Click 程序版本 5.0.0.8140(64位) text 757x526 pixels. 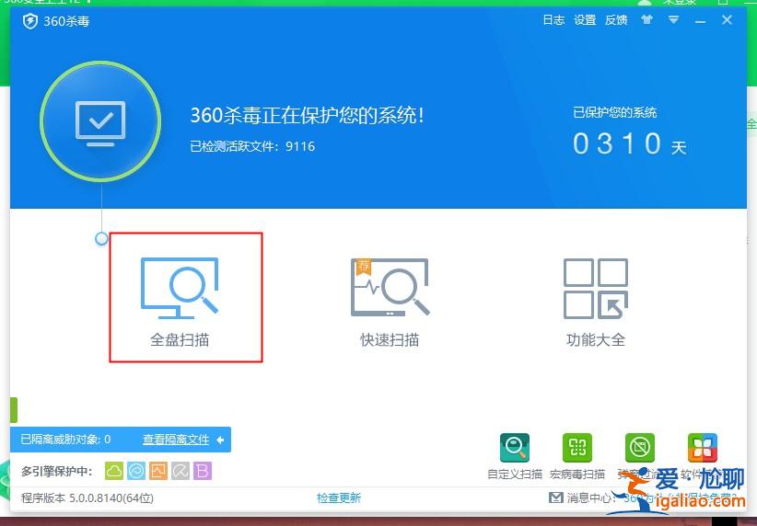coord(87,497)
